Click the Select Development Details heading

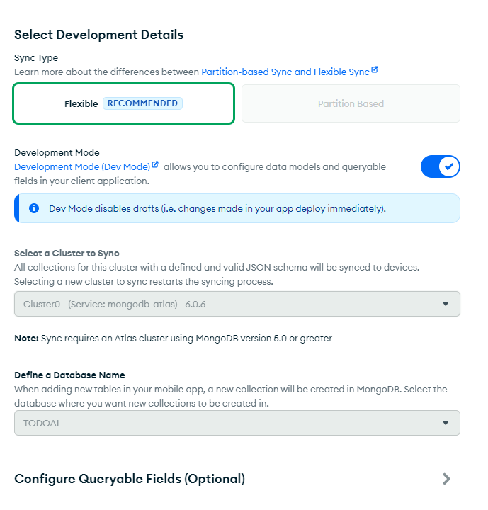(x=99, y=35)
